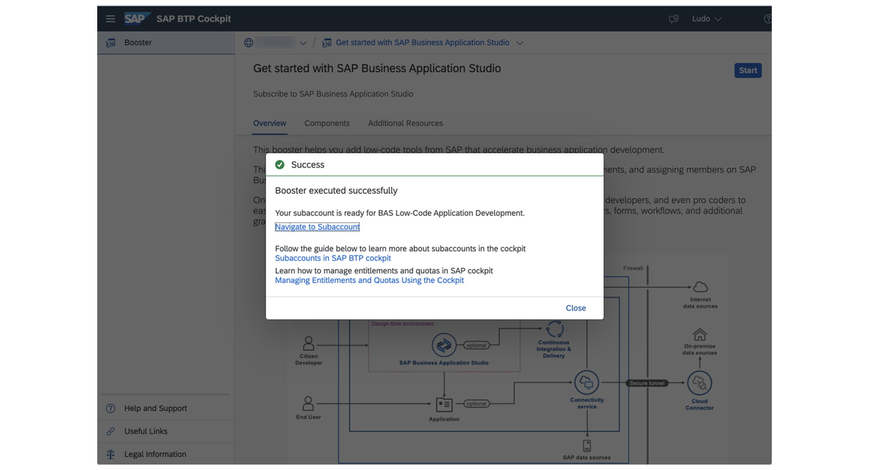Switch to the Components tab
The image size is (869, 470).
(327, 123)
